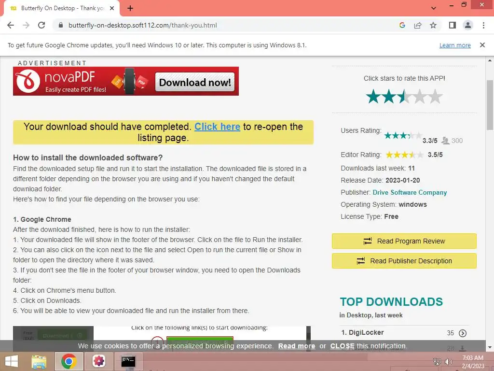Rate the app three stars
Image resolution: width=494 pixels, height=371 pixels.
point(404,96)
